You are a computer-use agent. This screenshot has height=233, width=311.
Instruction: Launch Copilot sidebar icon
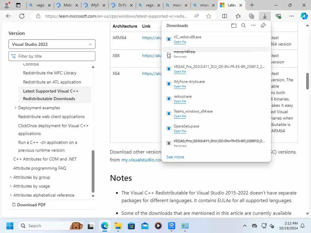304,16
